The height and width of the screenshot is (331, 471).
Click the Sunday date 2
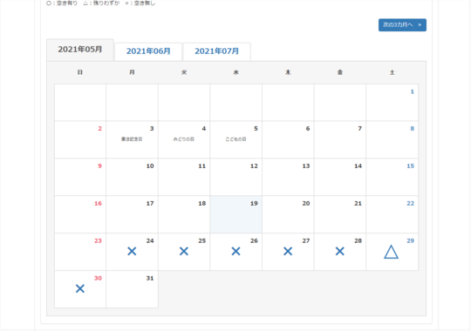(80, 139)
